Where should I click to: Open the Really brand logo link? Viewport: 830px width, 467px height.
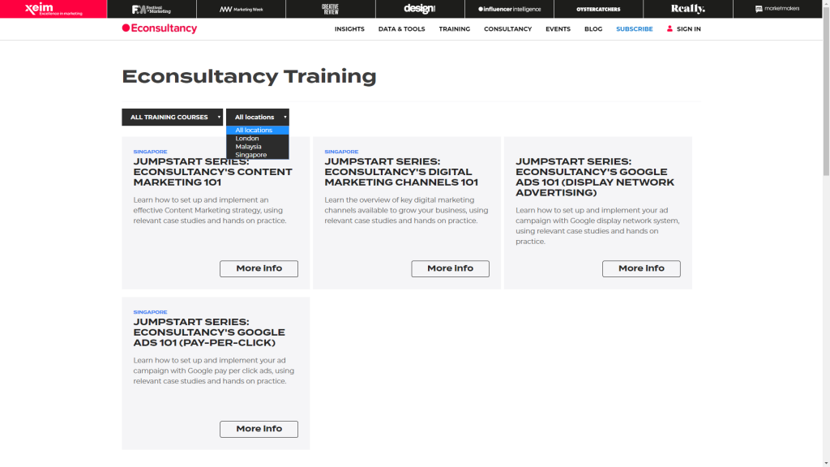tap(687, 9)
